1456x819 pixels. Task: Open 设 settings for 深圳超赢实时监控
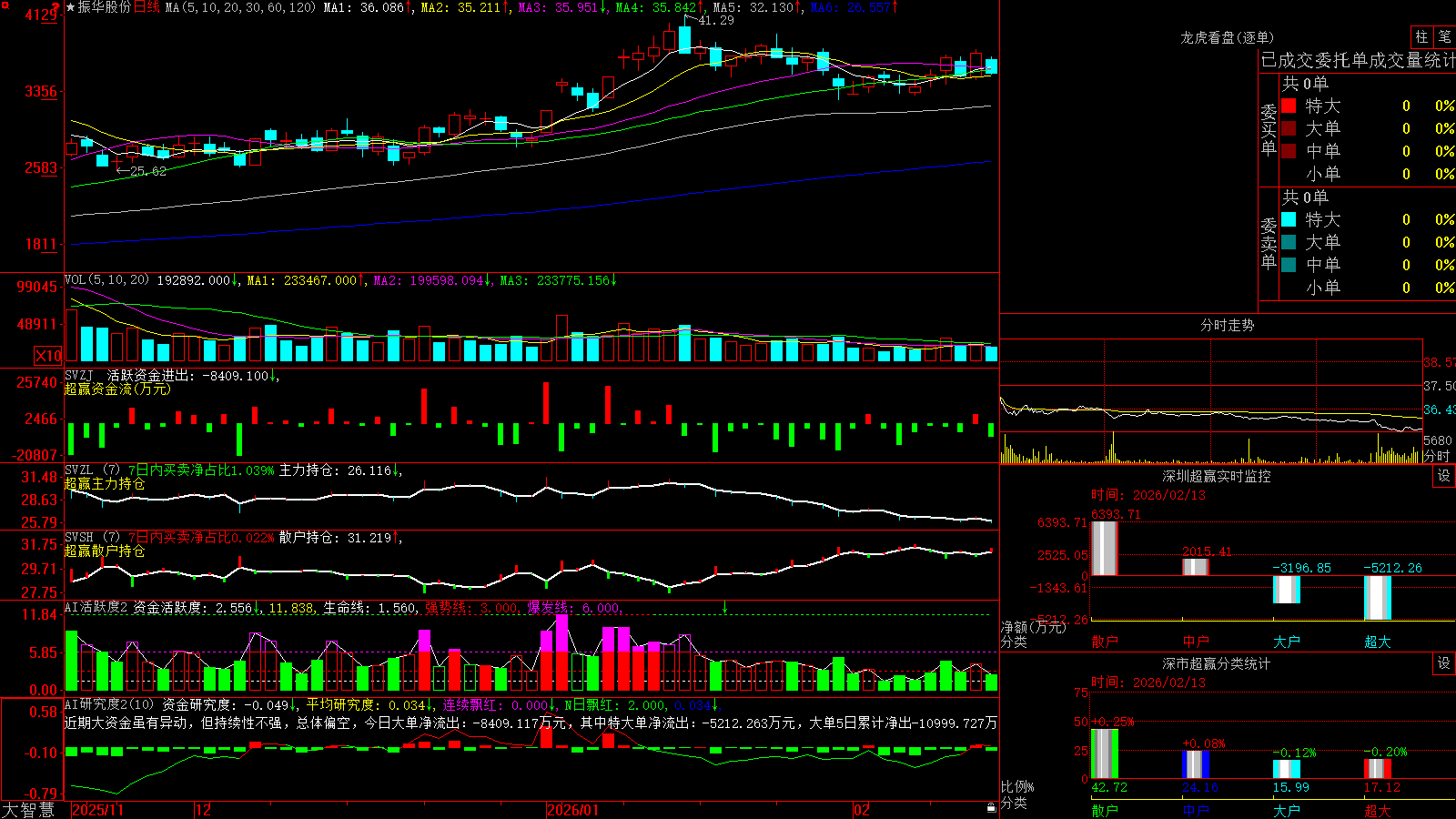click(1444, 476)
